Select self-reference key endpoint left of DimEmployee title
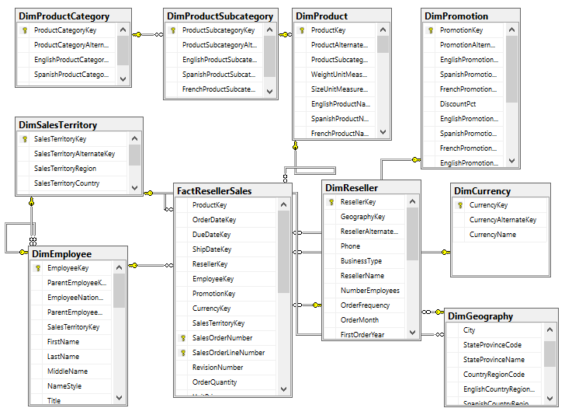 click(x=23, y=252)
